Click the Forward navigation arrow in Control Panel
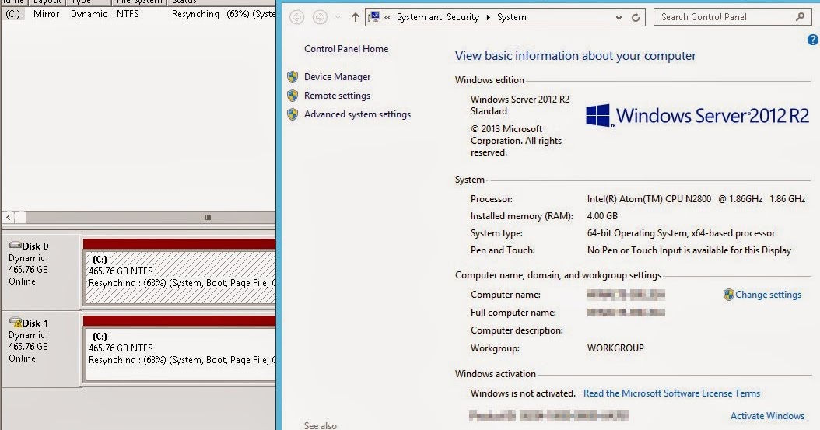 [x=320, y=17]
